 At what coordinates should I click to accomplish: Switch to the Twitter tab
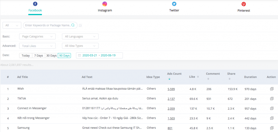click(174, 11)
